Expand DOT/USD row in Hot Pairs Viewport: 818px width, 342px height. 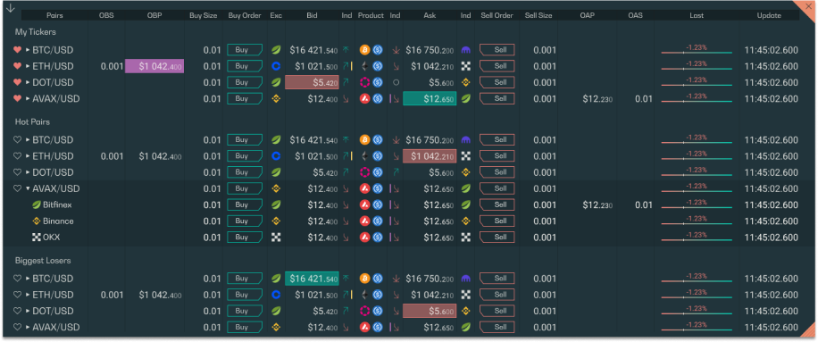[29, 172]
